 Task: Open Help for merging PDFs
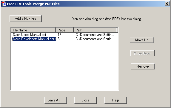click(115, 100)
